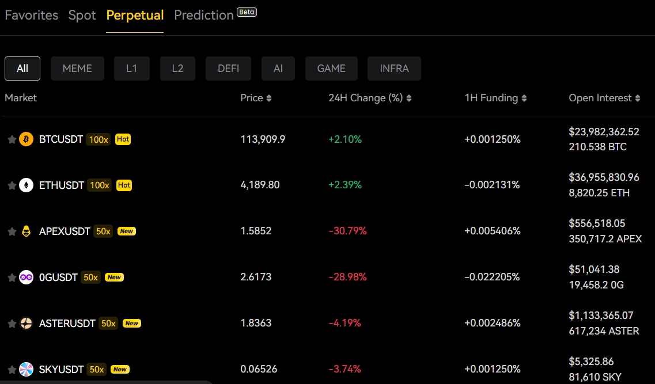Filter markets by MEME category
This screenshot has width=655, height=384.
tap(77, 68)
